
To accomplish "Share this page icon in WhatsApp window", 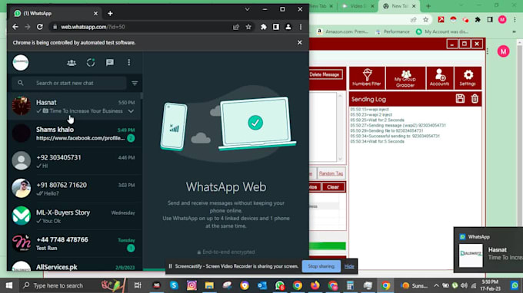I will (236, 27).
